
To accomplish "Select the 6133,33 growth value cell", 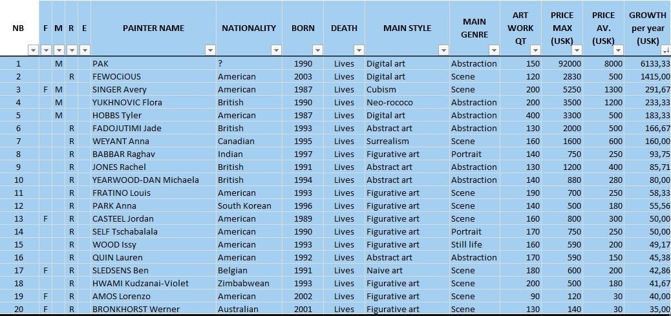I will pyautogui.click(x=648, y=63).
